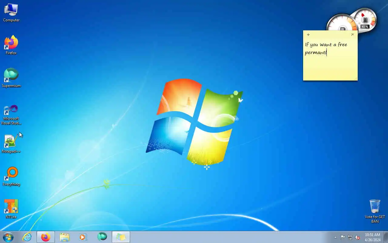Open the muted volume tray icon

pos(358,237)
